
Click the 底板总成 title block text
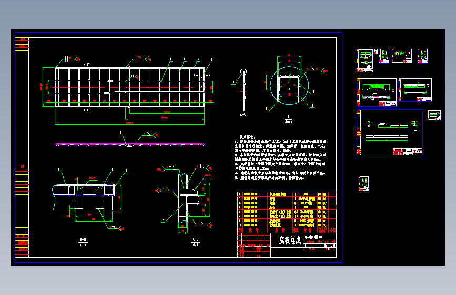pos(290,240)
